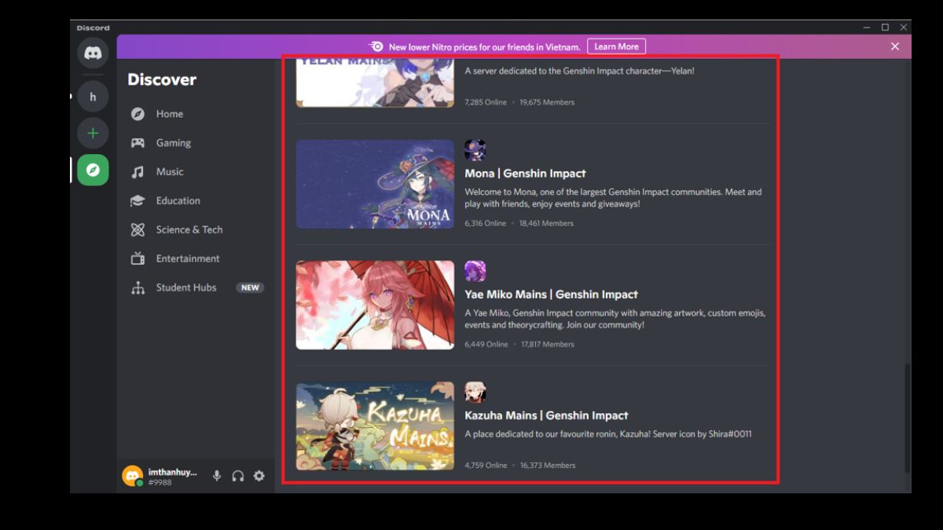
Task: Mute your microphone
Action: tap(216, 475)
